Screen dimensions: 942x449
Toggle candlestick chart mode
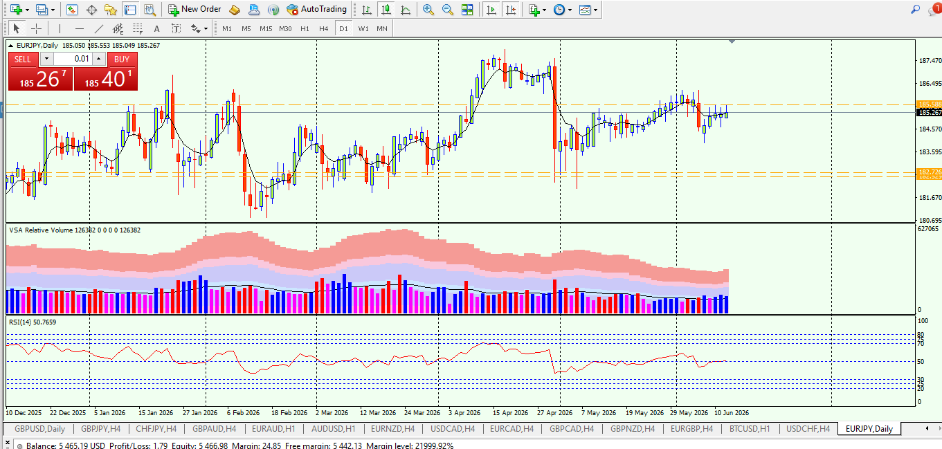coord(386,9)
